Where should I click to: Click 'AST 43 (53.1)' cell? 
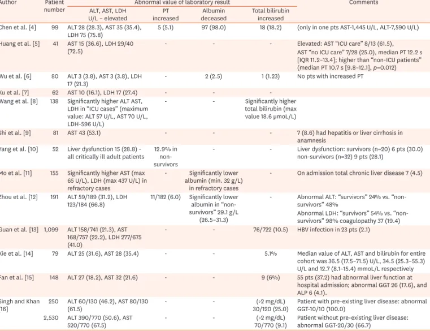(84, 133)
